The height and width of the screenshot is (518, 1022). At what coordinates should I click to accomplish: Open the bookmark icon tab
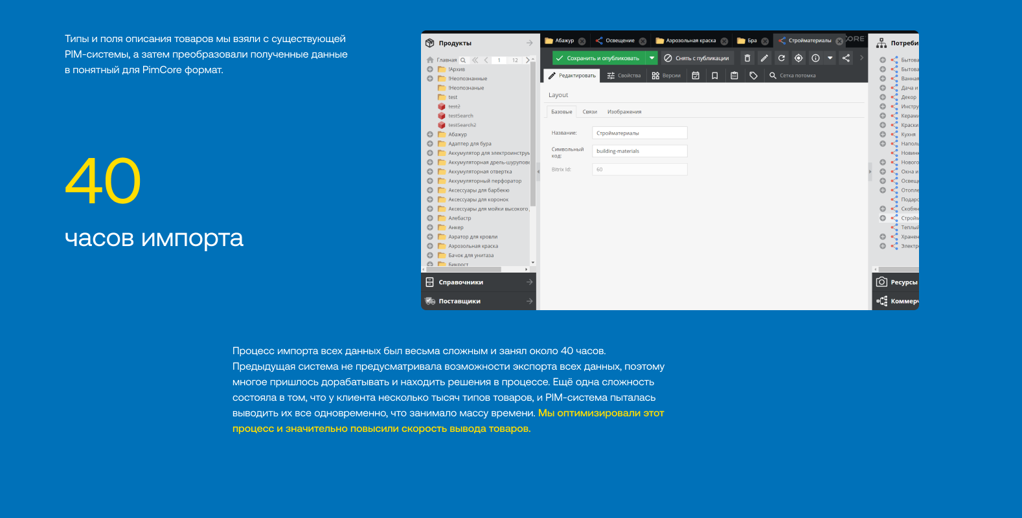pos(715,76)
